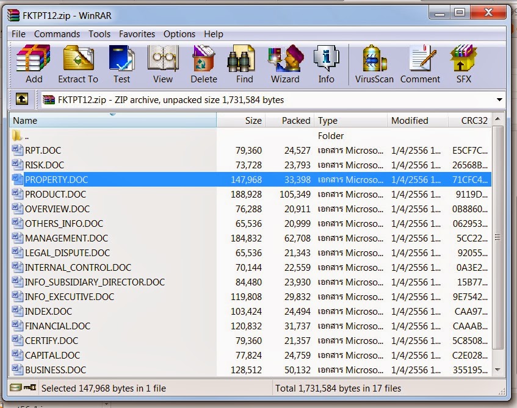Run Test on archived files

click(121, 64)
